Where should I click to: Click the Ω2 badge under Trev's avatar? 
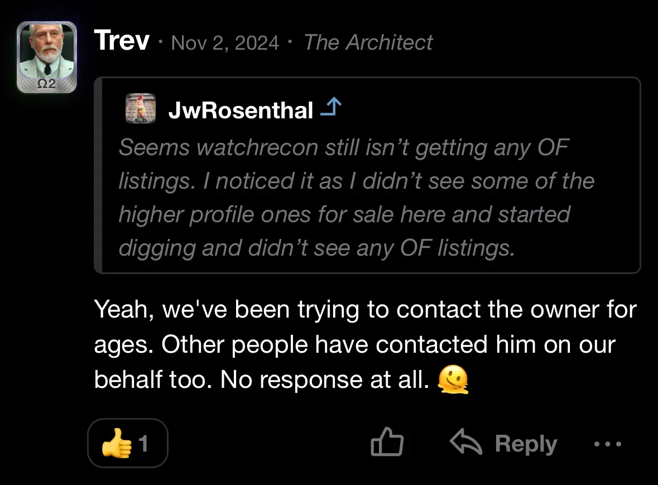click(47, 84)
